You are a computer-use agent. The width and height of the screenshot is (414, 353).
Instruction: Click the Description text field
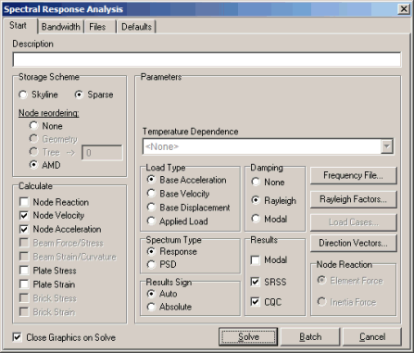tap(207, 59)
